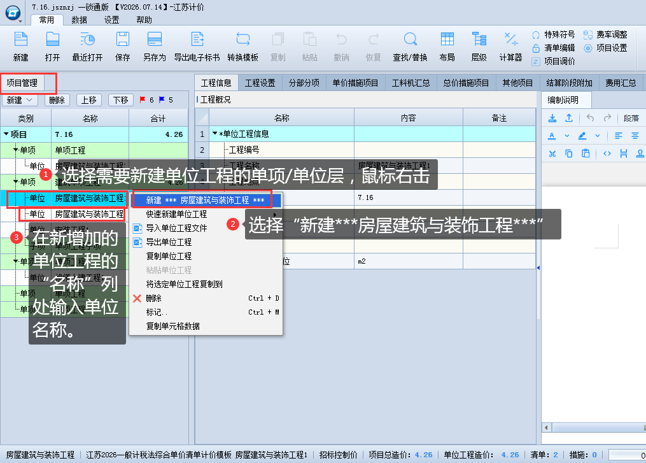Screen dimensions: 646x463
Task: Click 特殊符号 special symbols
Action: [x=553, y=34]
